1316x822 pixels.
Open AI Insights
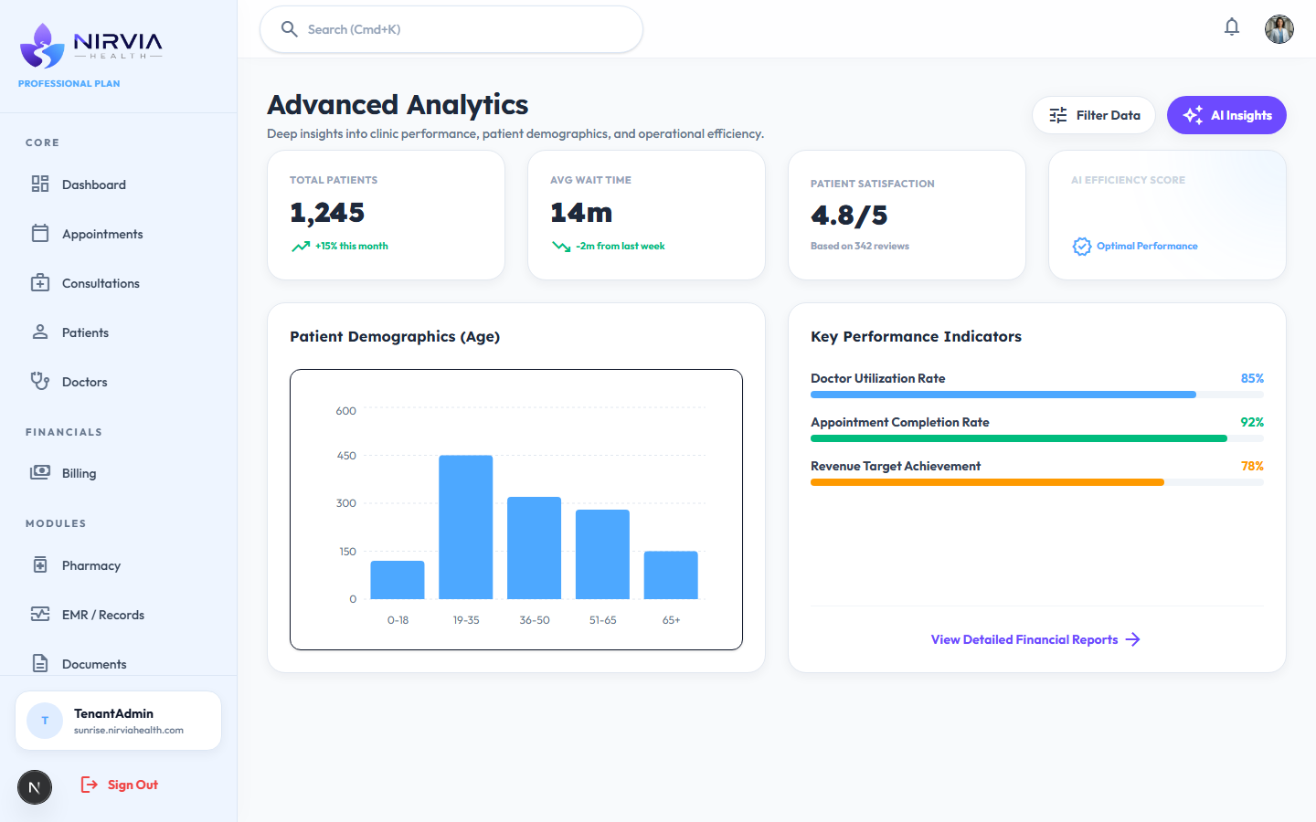(1226, 115)
